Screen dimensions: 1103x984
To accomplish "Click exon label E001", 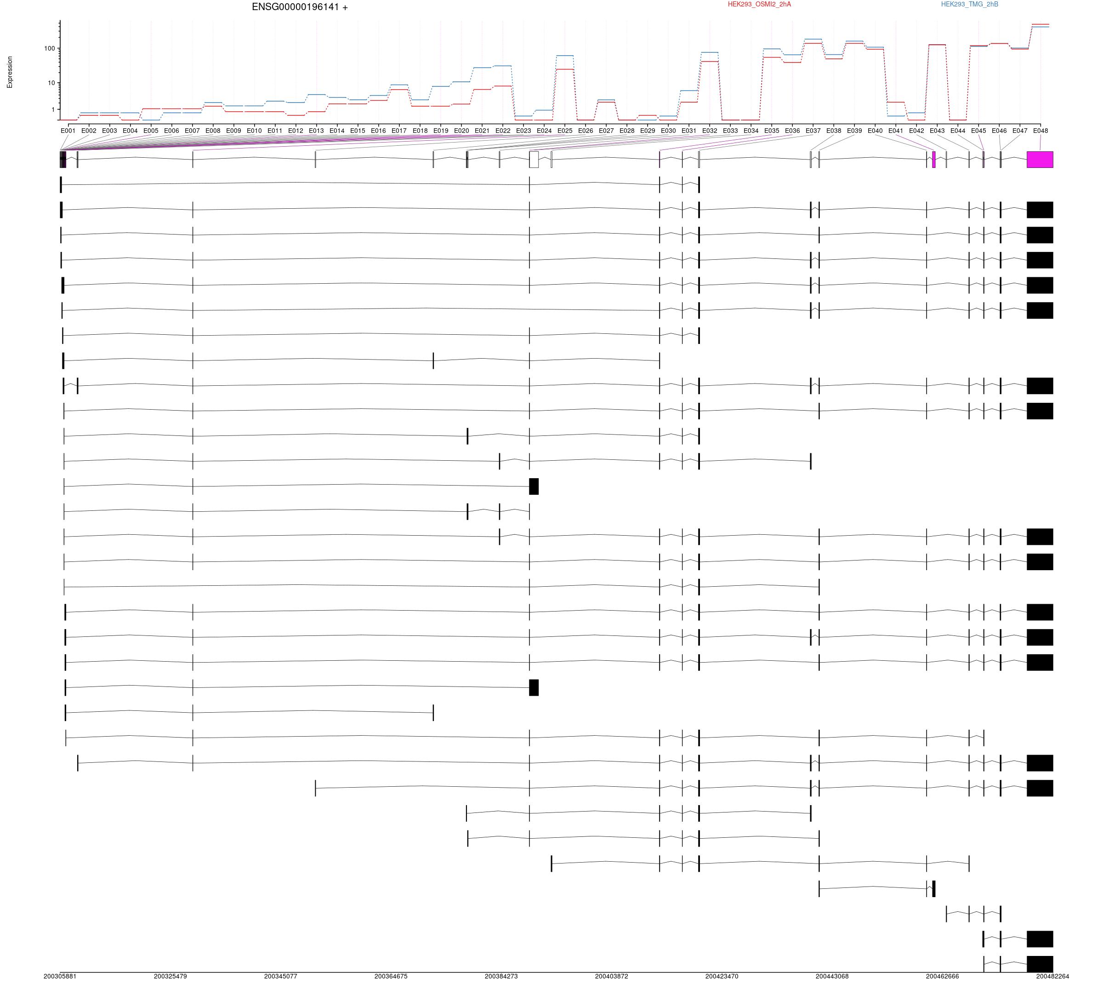I will coord(68,131).
